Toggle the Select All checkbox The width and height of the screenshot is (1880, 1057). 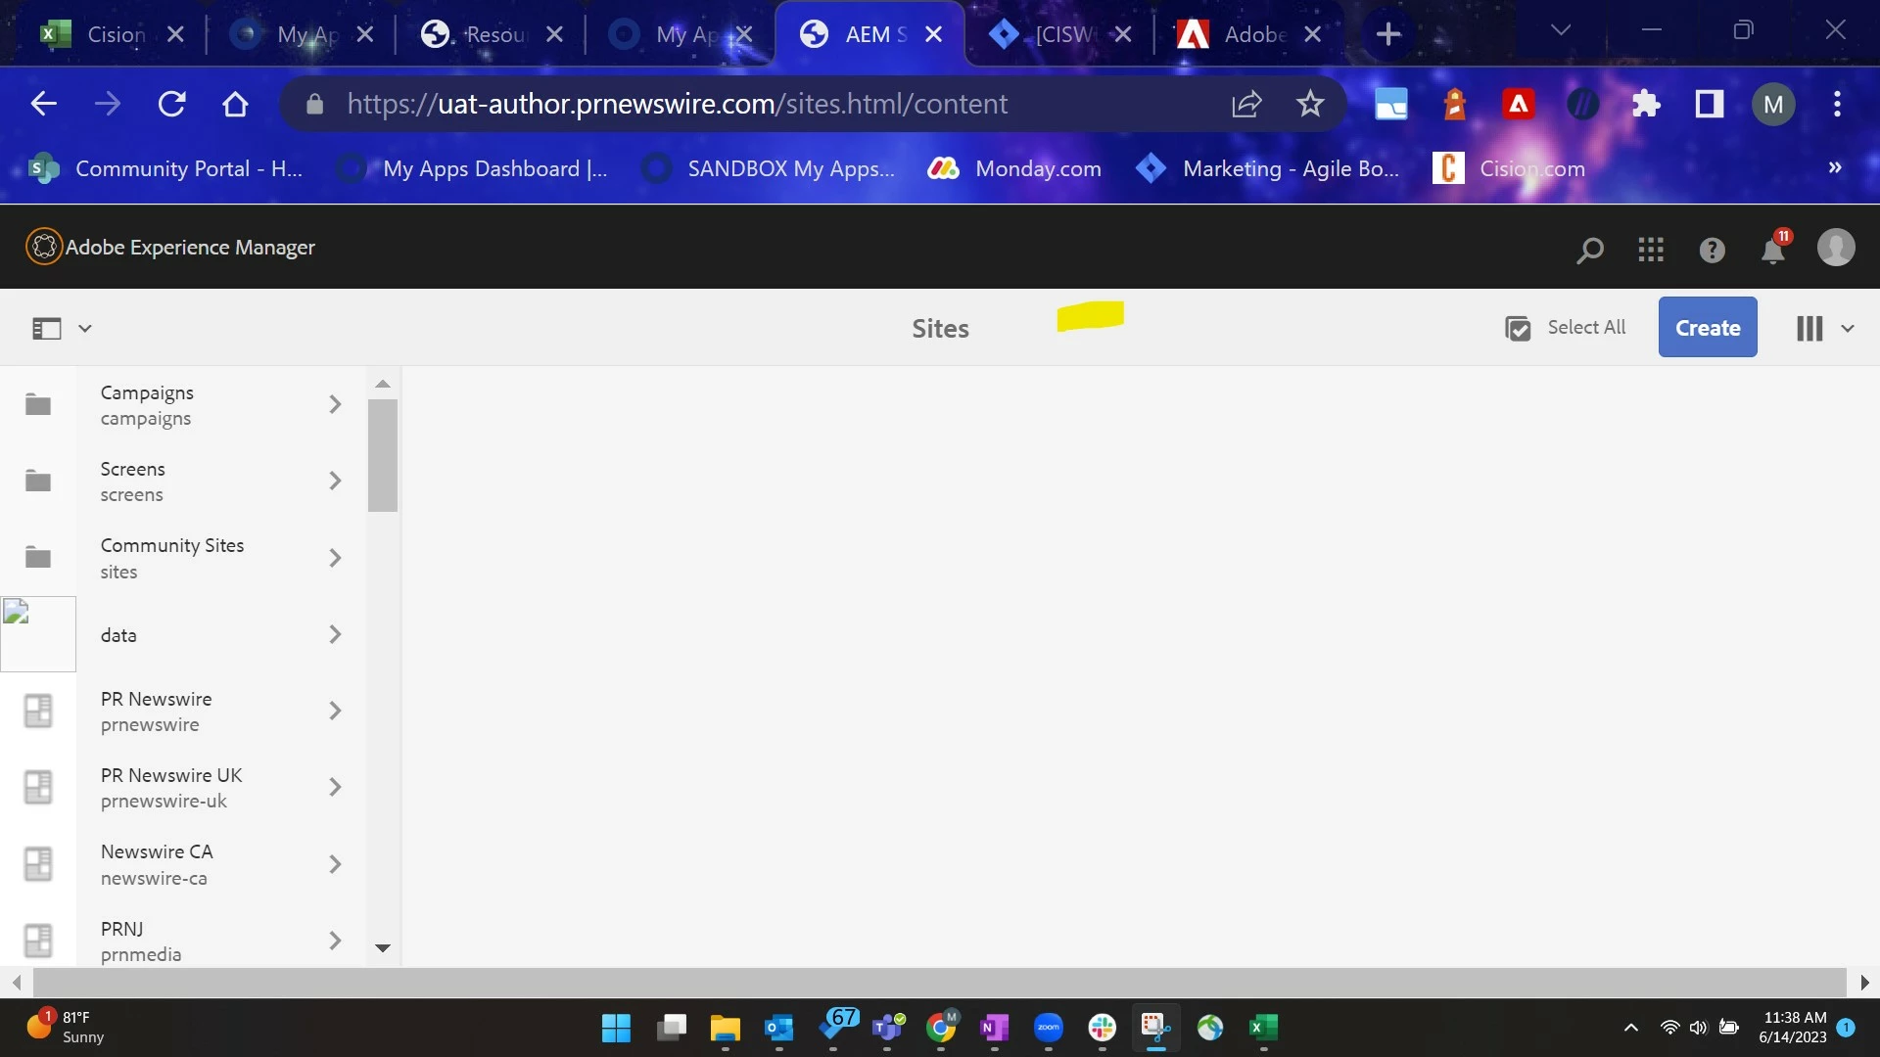click(x=1518, y=328)
